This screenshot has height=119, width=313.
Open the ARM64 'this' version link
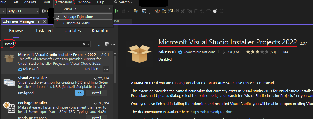tap(246, 83)
